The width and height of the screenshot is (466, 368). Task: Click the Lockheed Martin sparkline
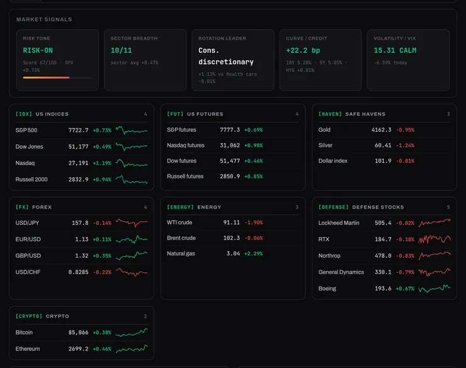[x=435, y=223]
